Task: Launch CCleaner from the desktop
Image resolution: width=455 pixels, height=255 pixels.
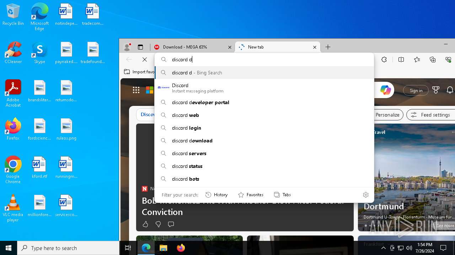Action: coord(13,53)
